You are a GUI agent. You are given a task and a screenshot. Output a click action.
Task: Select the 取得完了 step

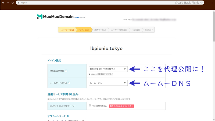pyautogui.click(x=149, y=30)
